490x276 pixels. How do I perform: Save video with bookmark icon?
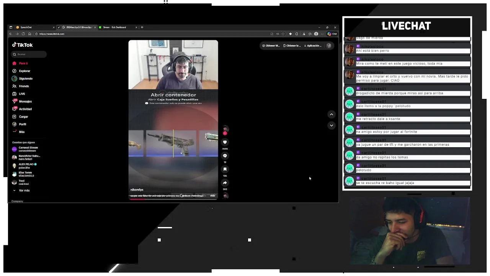coord(225,169)
